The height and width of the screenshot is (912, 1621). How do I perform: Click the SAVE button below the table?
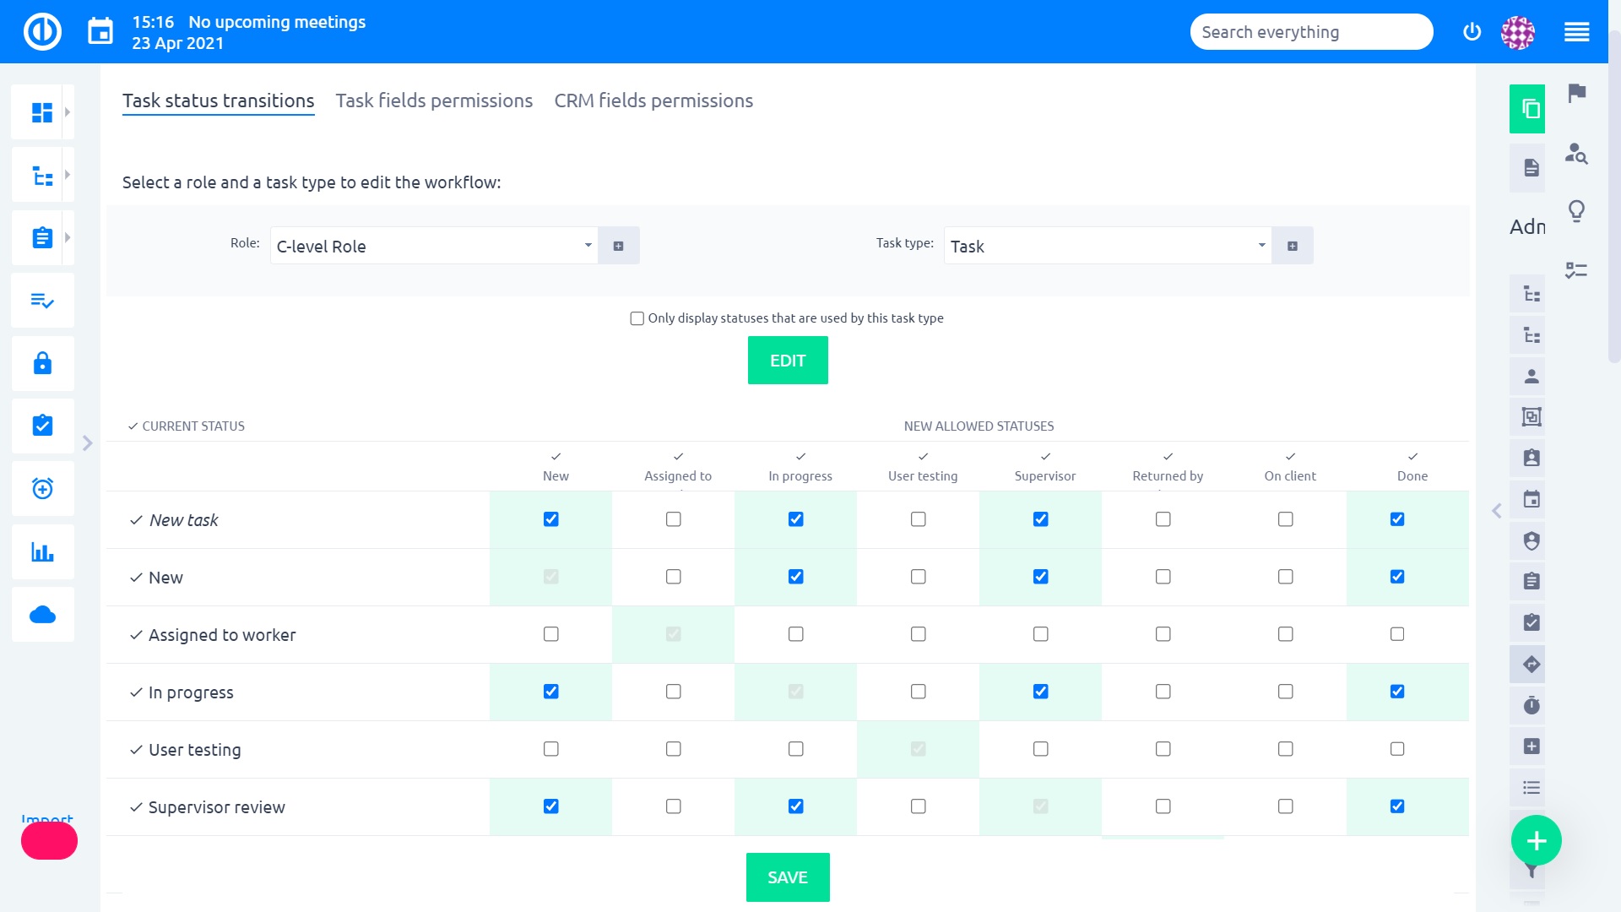point(787,877)
